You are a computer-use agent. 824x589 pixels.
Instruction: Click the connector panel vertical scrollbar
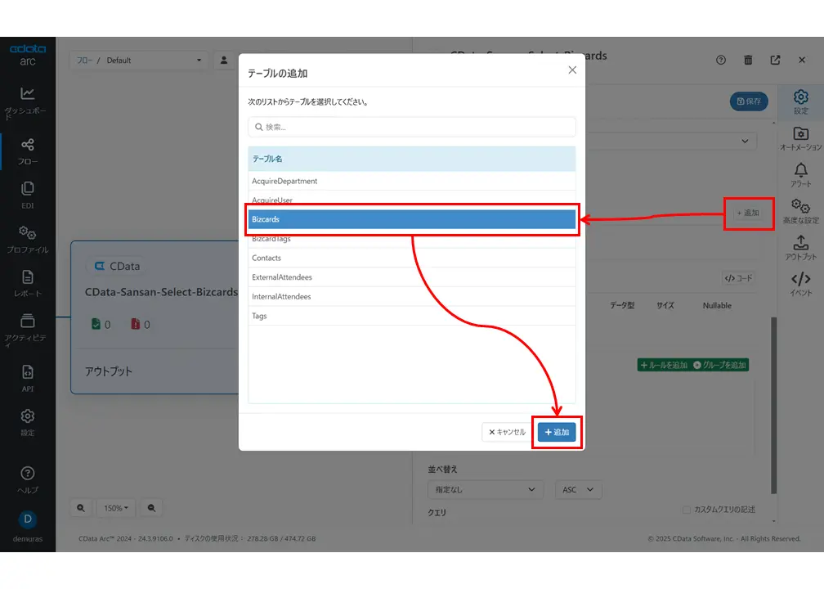pos(773,405)
